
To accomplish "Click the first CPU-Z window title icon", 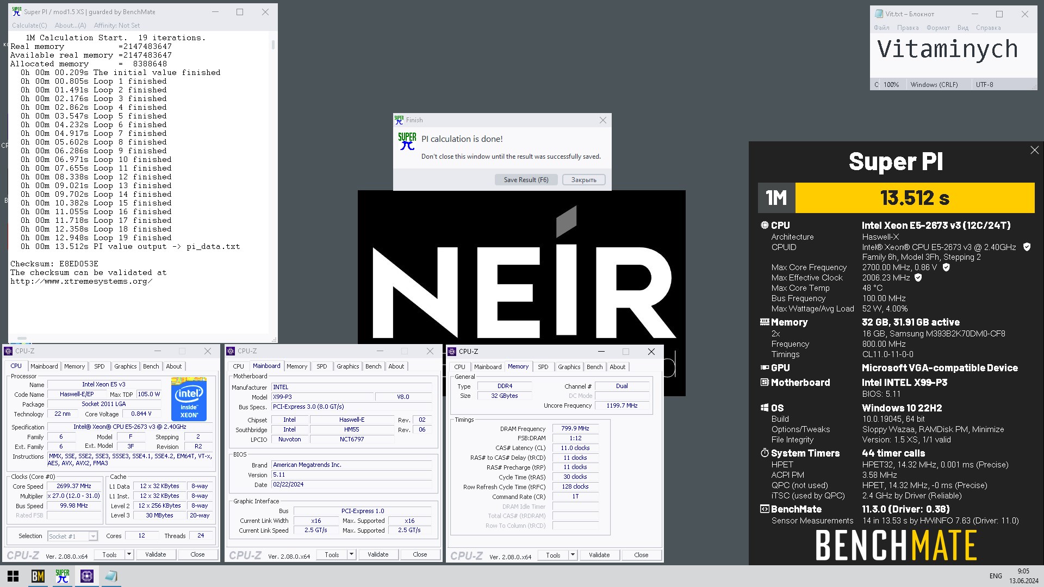I will click(x=9, y=351).
